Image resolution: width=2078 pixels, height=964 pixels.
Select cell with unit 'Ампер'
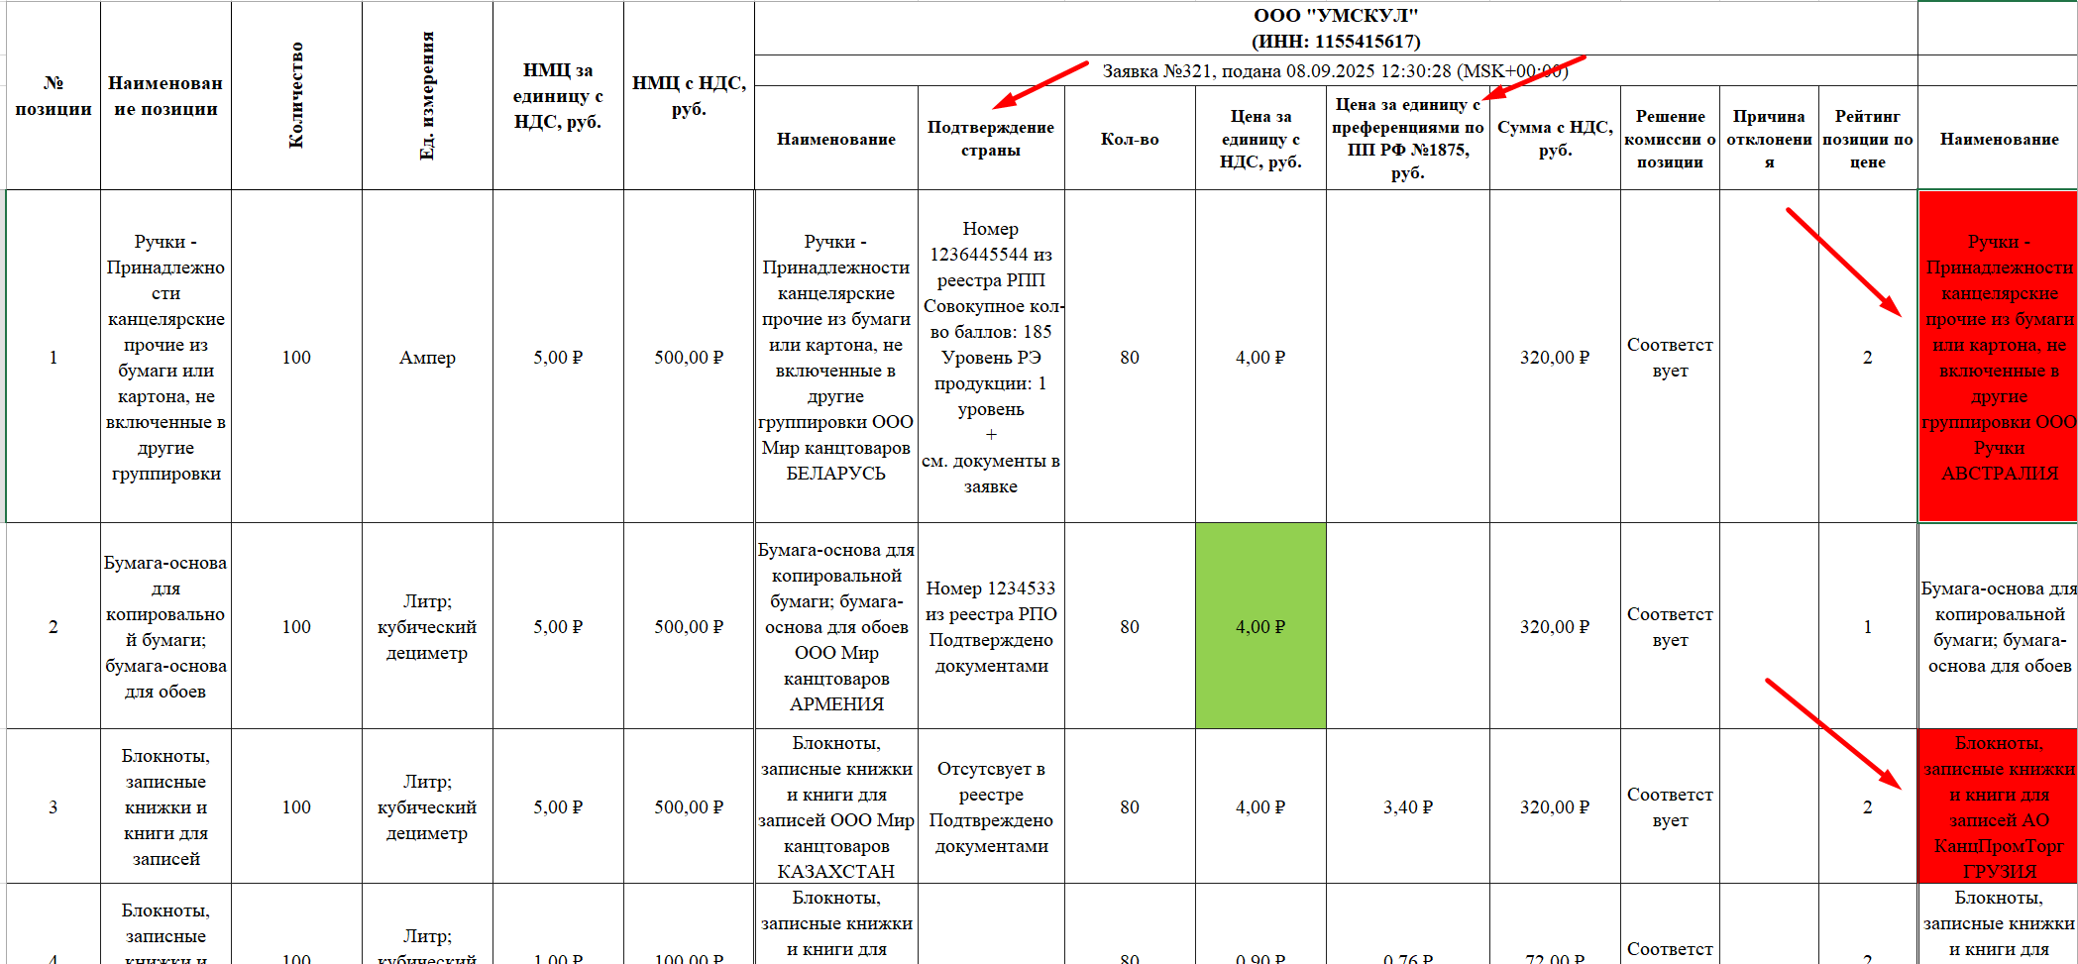coord(427,357)
